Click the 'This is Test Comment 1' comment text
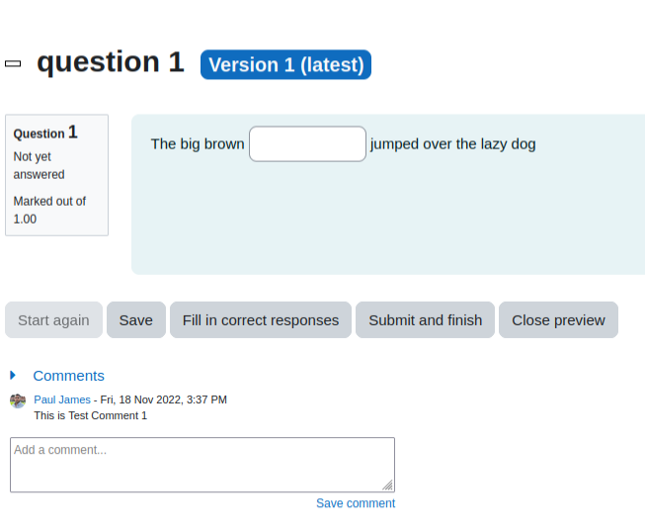This screenshot has width=645, height=529. click(91, 416)
